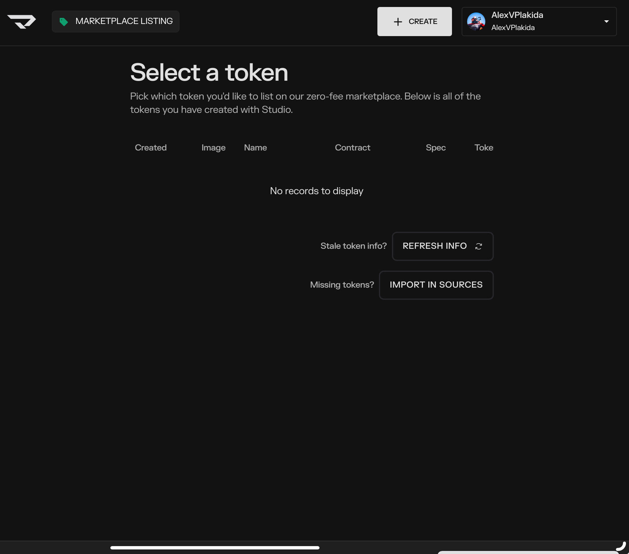Click the circular refresh arrows icon
The image size is (629, 554).
[x=478, y=246]
